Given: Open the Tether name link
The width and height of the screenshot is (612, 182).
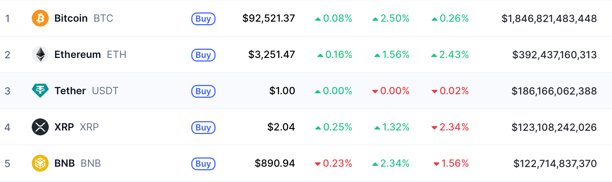Looking at the screenshot, I should click(x=70, y=91).
